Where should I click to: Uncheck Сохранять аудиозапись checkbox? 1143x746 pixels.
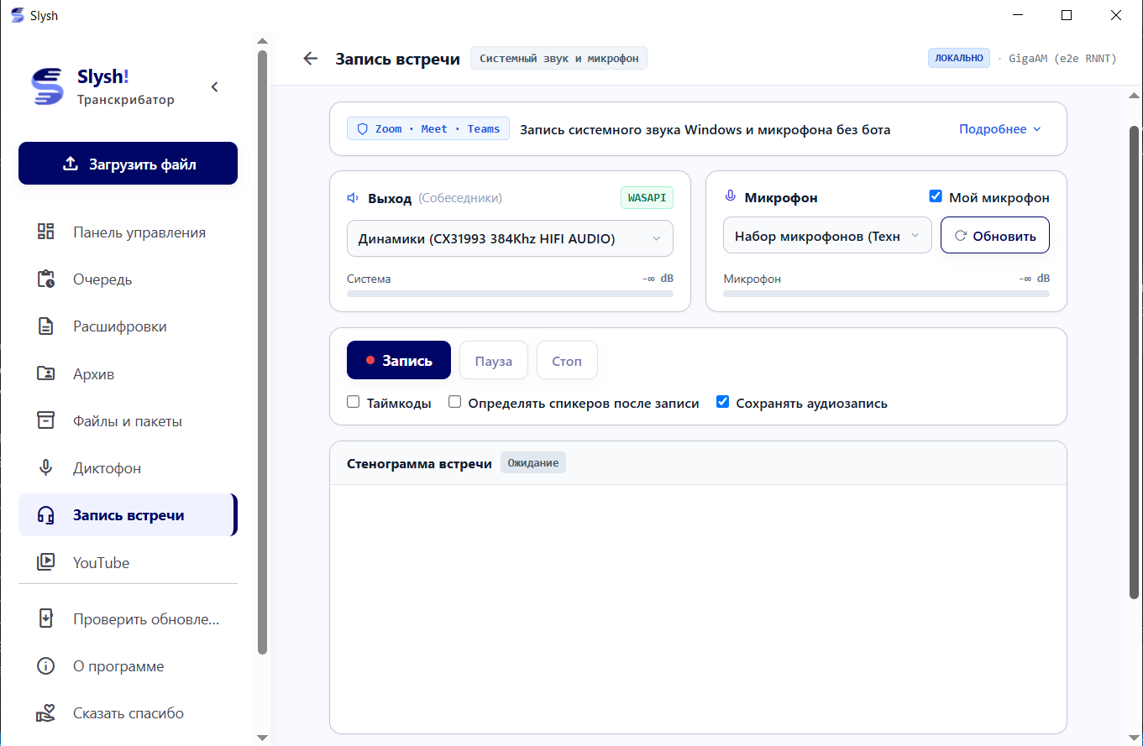coord(722,402)
